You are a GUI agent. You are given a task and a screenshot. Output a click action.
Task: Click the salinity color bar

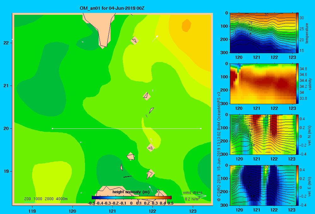pyautogui.click(x=297, y=83)
